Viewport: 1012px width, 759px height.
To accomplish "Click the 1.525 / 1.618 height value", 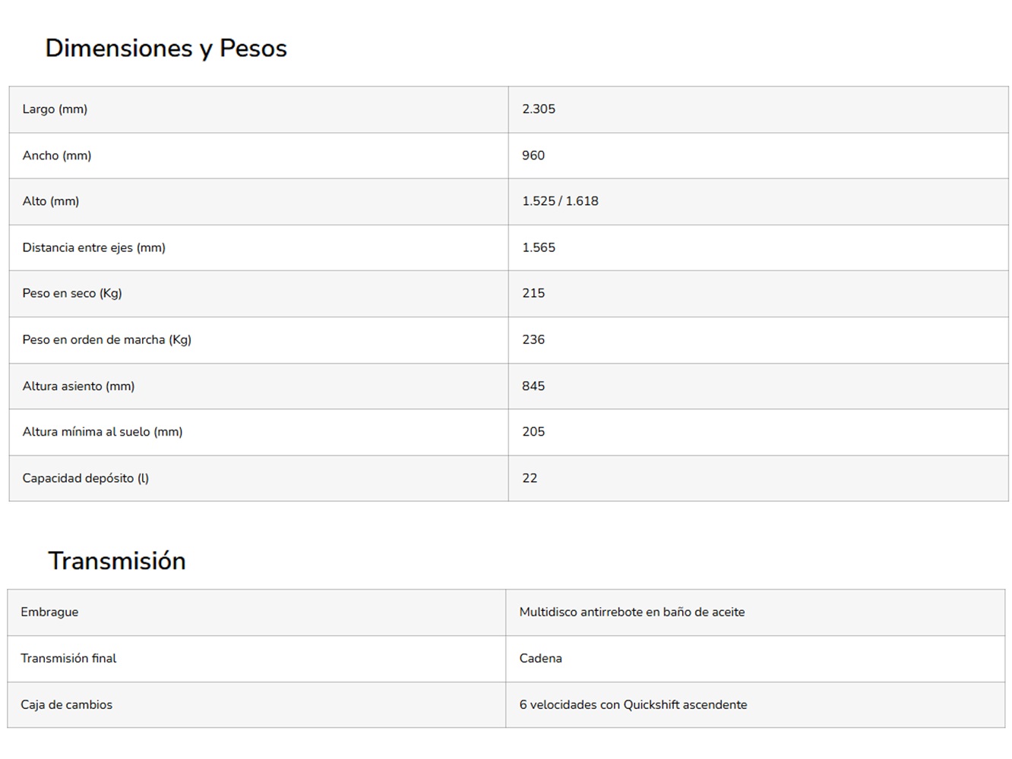I will tap(560, 201).
